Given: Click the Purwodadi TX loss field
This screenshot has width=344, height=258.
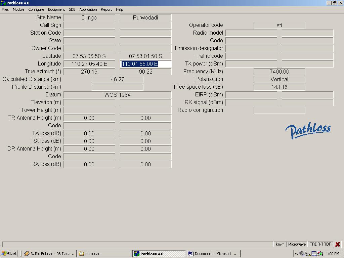Looking at the screenshot, I should pyautogui.click(x=145, y=133).
